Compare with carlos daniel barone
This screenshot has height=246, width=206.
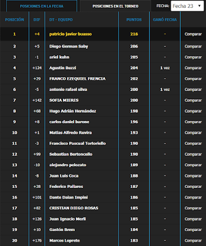click(193, 122)
